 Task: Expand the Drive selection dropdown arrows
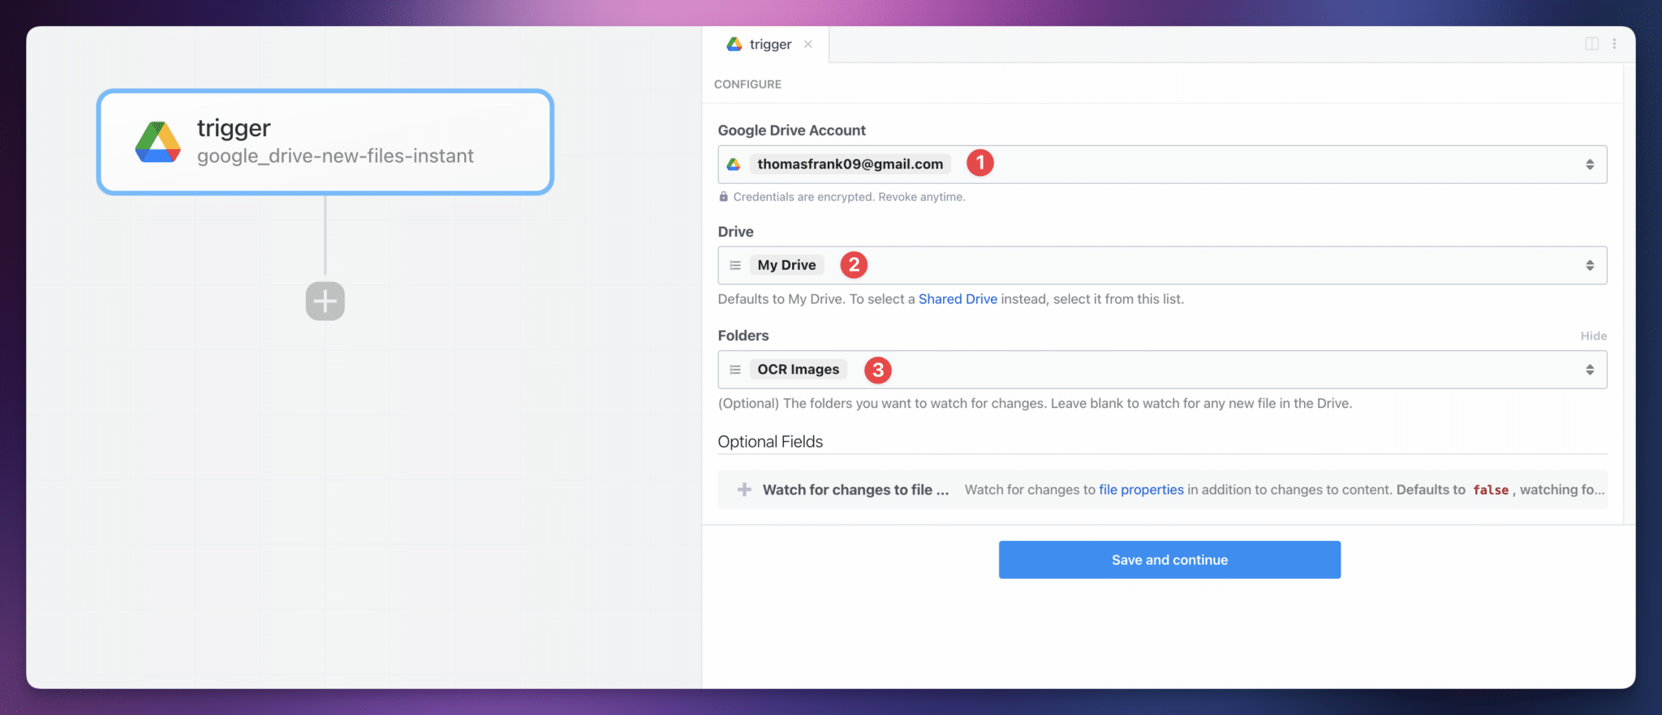1589,265
